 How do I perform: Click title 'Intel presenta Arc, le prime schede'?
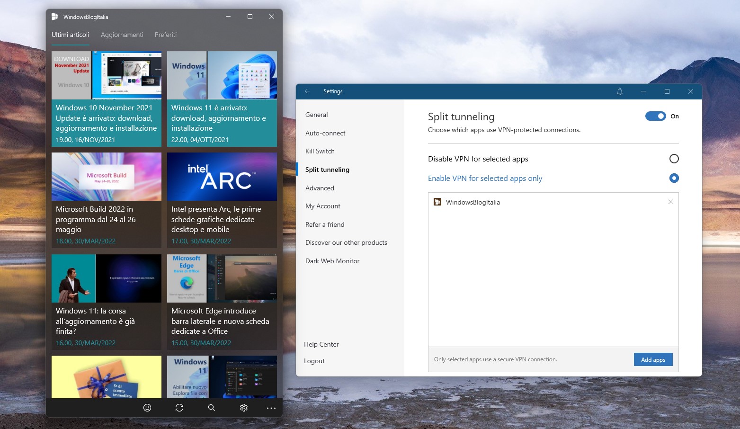[x=216, y=219]
